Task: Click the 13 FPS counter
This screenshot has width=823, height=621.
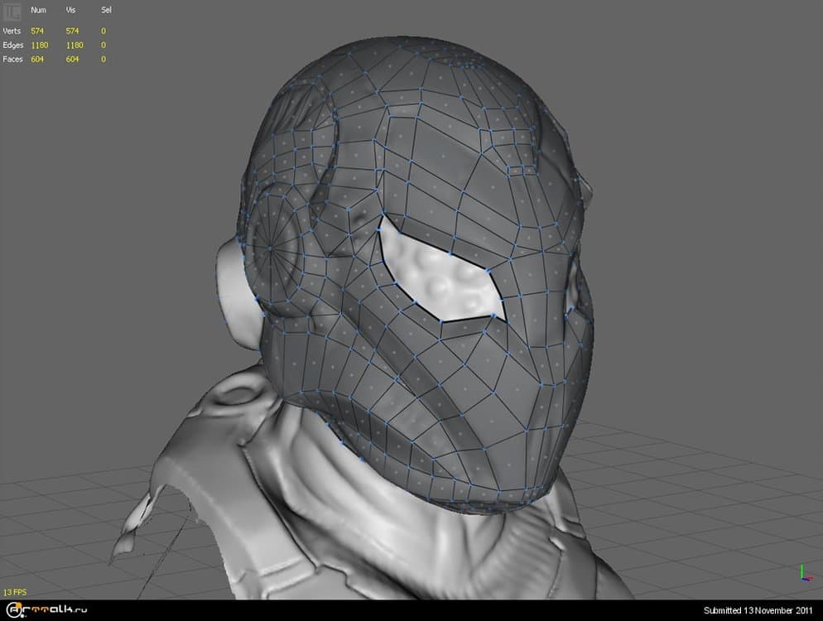Action: [16, 592]
